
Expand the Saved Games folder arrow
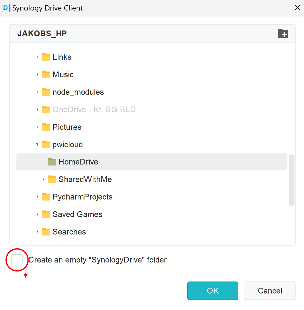tap(37, 214)
